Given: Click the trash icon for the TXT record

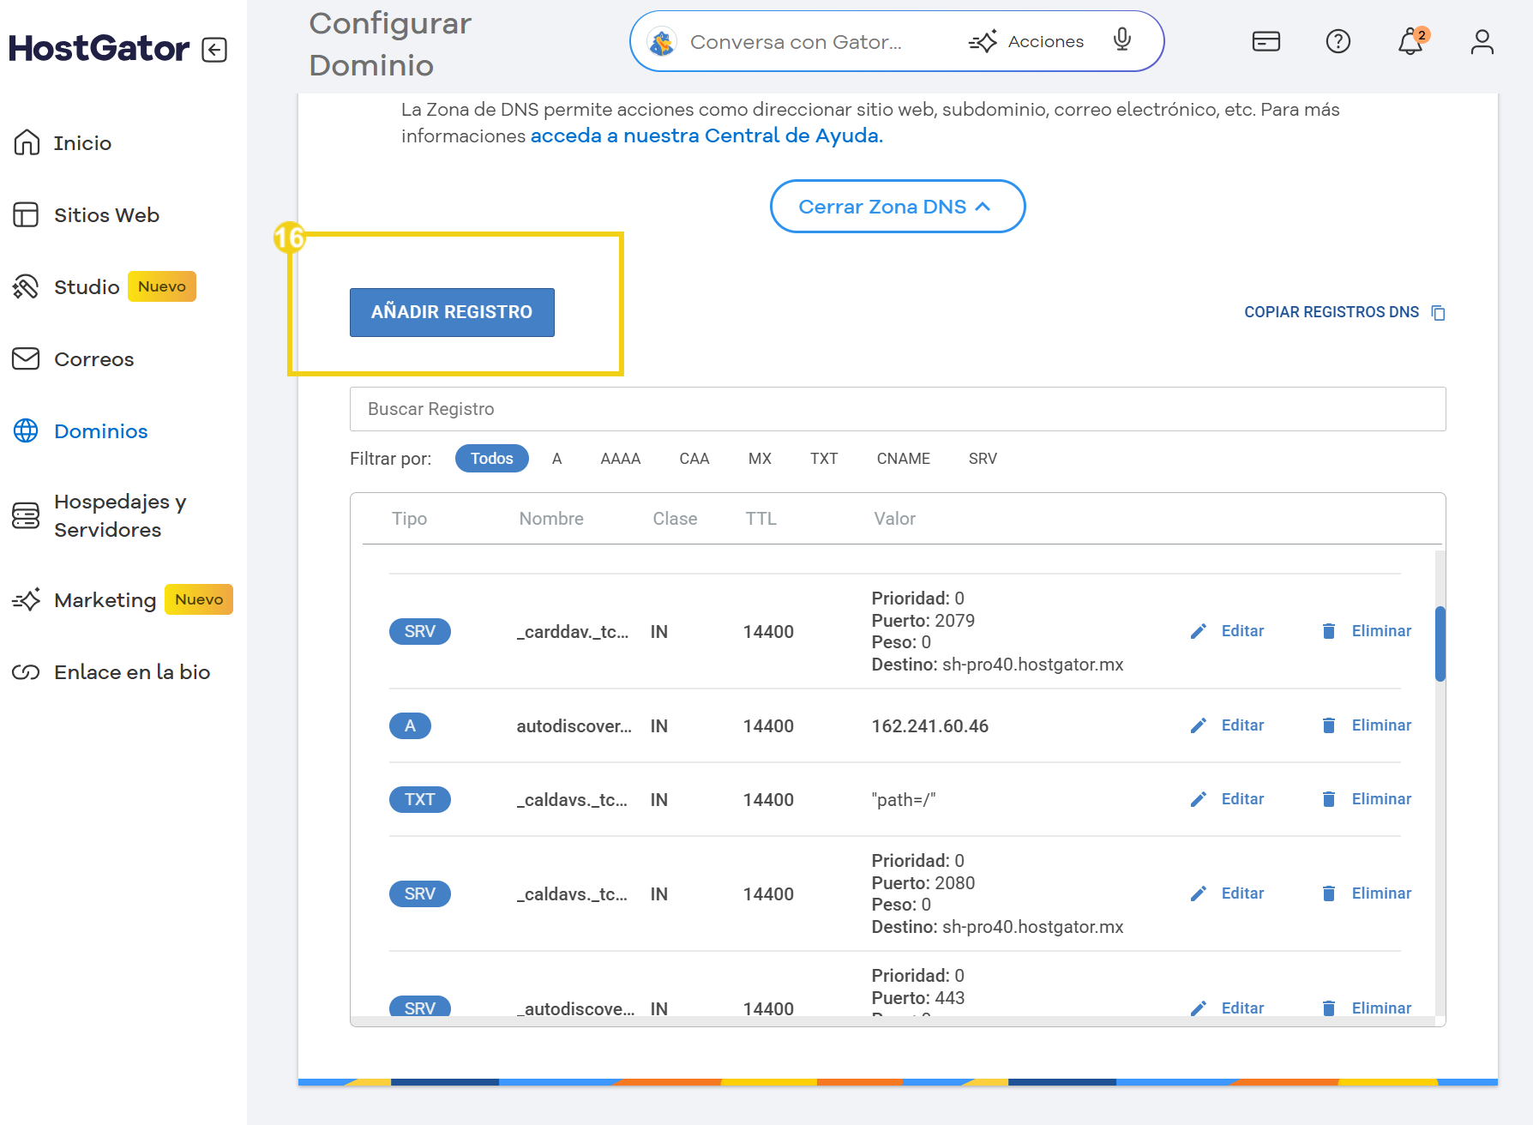Looking at the screenshot, I should [1328, 799].
